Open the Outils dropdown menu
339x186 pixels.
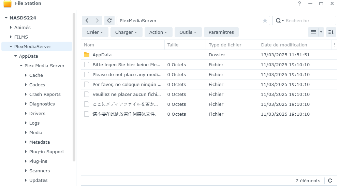[x=188, y=32]
